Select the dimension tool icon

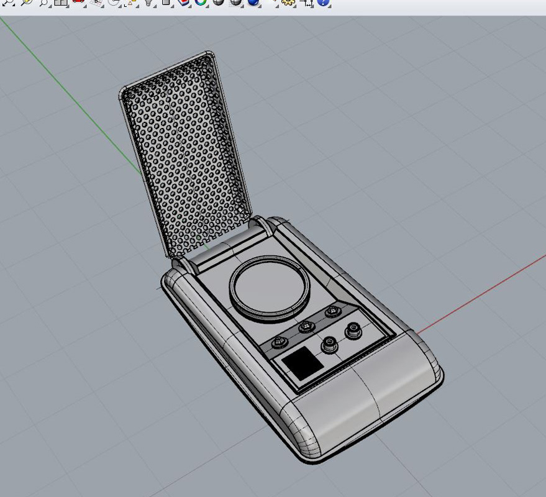pyautogui.click(x=306, y=2)
